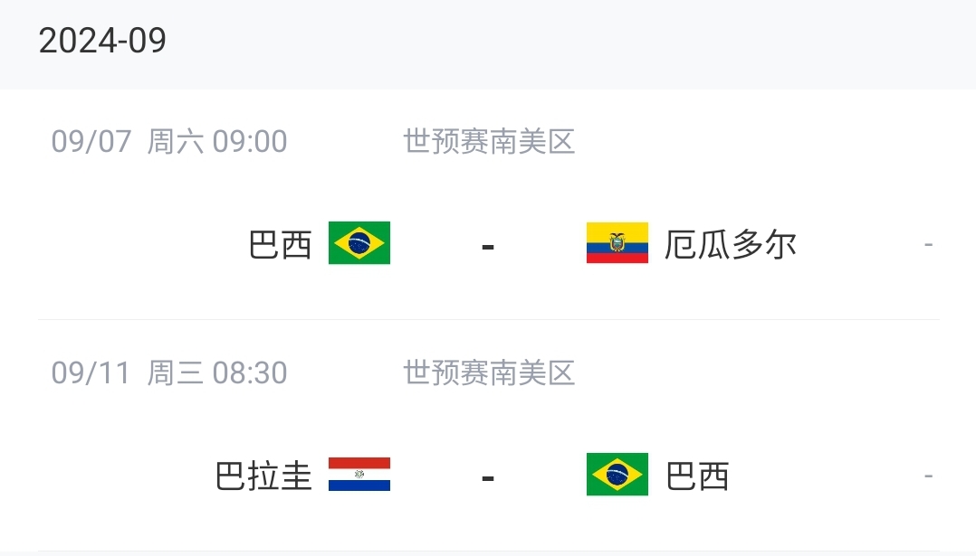The height and width of the screenshot is (556, 976).
Task: Open the 巴拉圭 team name
Action: click(263, 476)
